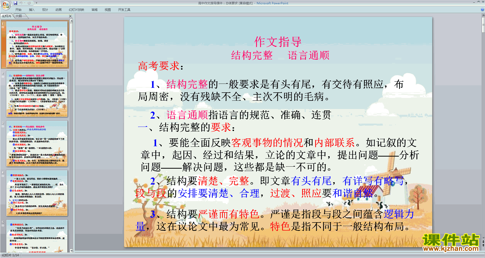485x258 pixels.
Task: Switch to the 大纲 outline tab
Action: click(x=18, y=16)
